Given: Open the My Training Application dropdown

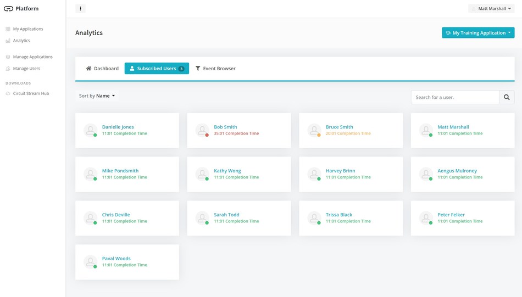Looking at the screenshot, I should tap(478, 33).
